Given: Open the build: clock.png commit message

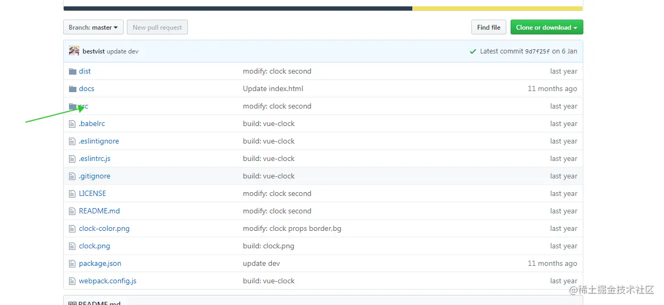Looking at the screenshot, I should click(269, 246).
